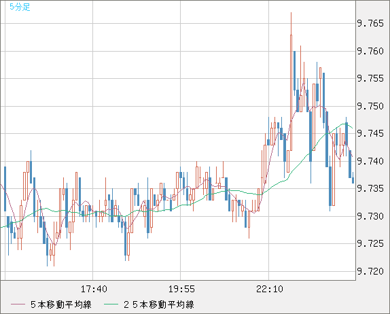The width and height of the screenshot is (390, 314).
Task: Click the tallest candlestick peaking above 9.765
Action: 291,82
